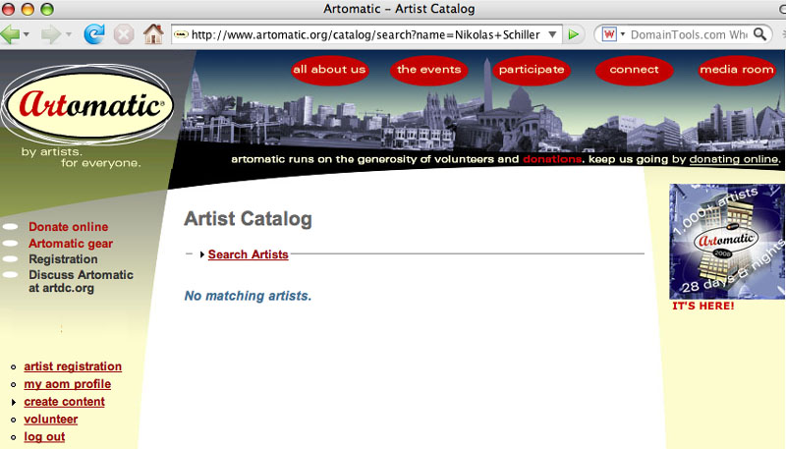The height and width of the screenshot is (449, 786).
Task: Open the 'participate' navigation menu
Action: click(x=532, y=70)
